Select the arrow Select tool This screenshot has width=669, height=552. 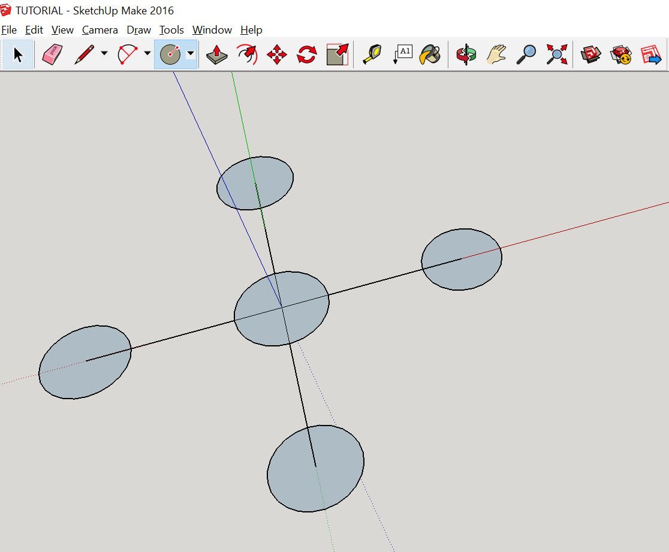(x=18, y=55)
